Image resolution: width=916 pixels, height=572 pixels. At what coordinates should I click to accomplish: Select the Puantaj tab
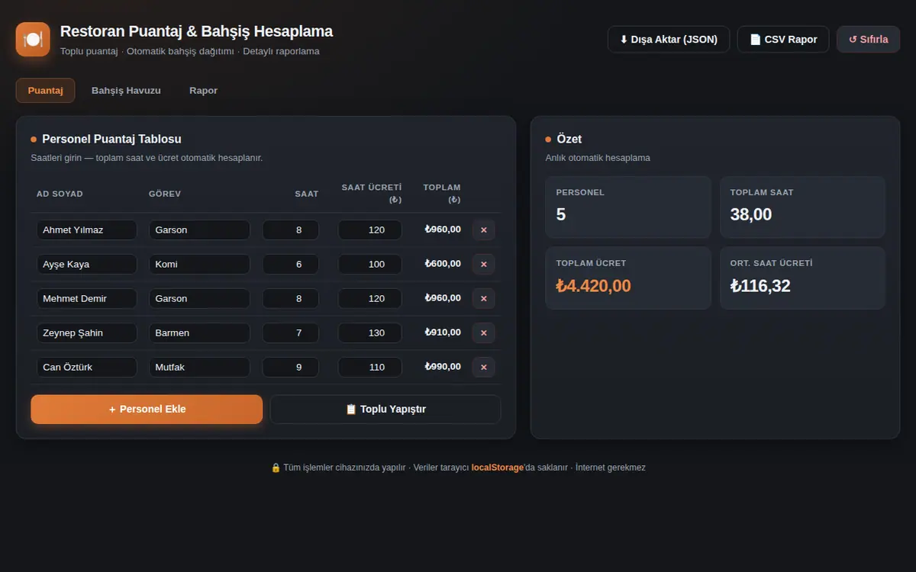coord(45,90)
